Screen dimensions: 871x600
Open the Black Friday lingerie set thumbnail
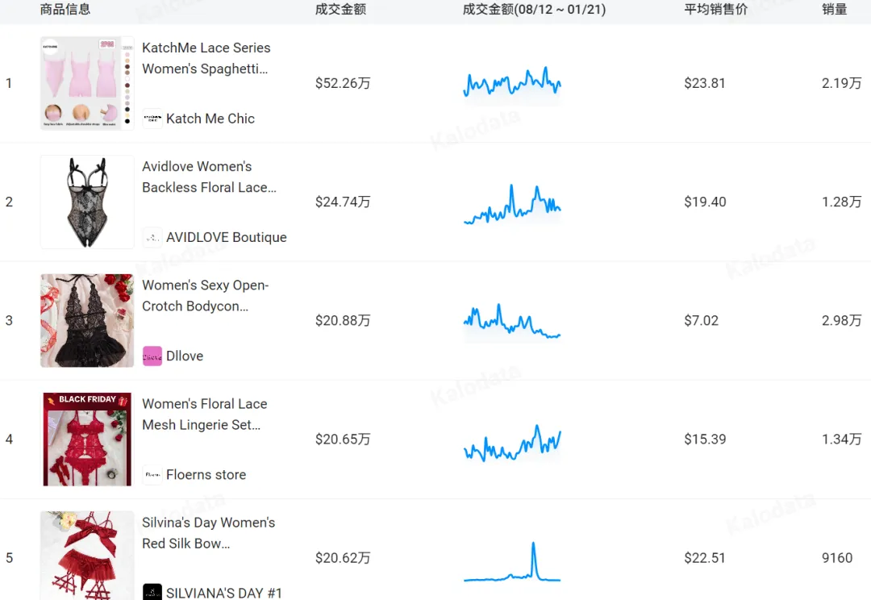click(x=86, y=439)
